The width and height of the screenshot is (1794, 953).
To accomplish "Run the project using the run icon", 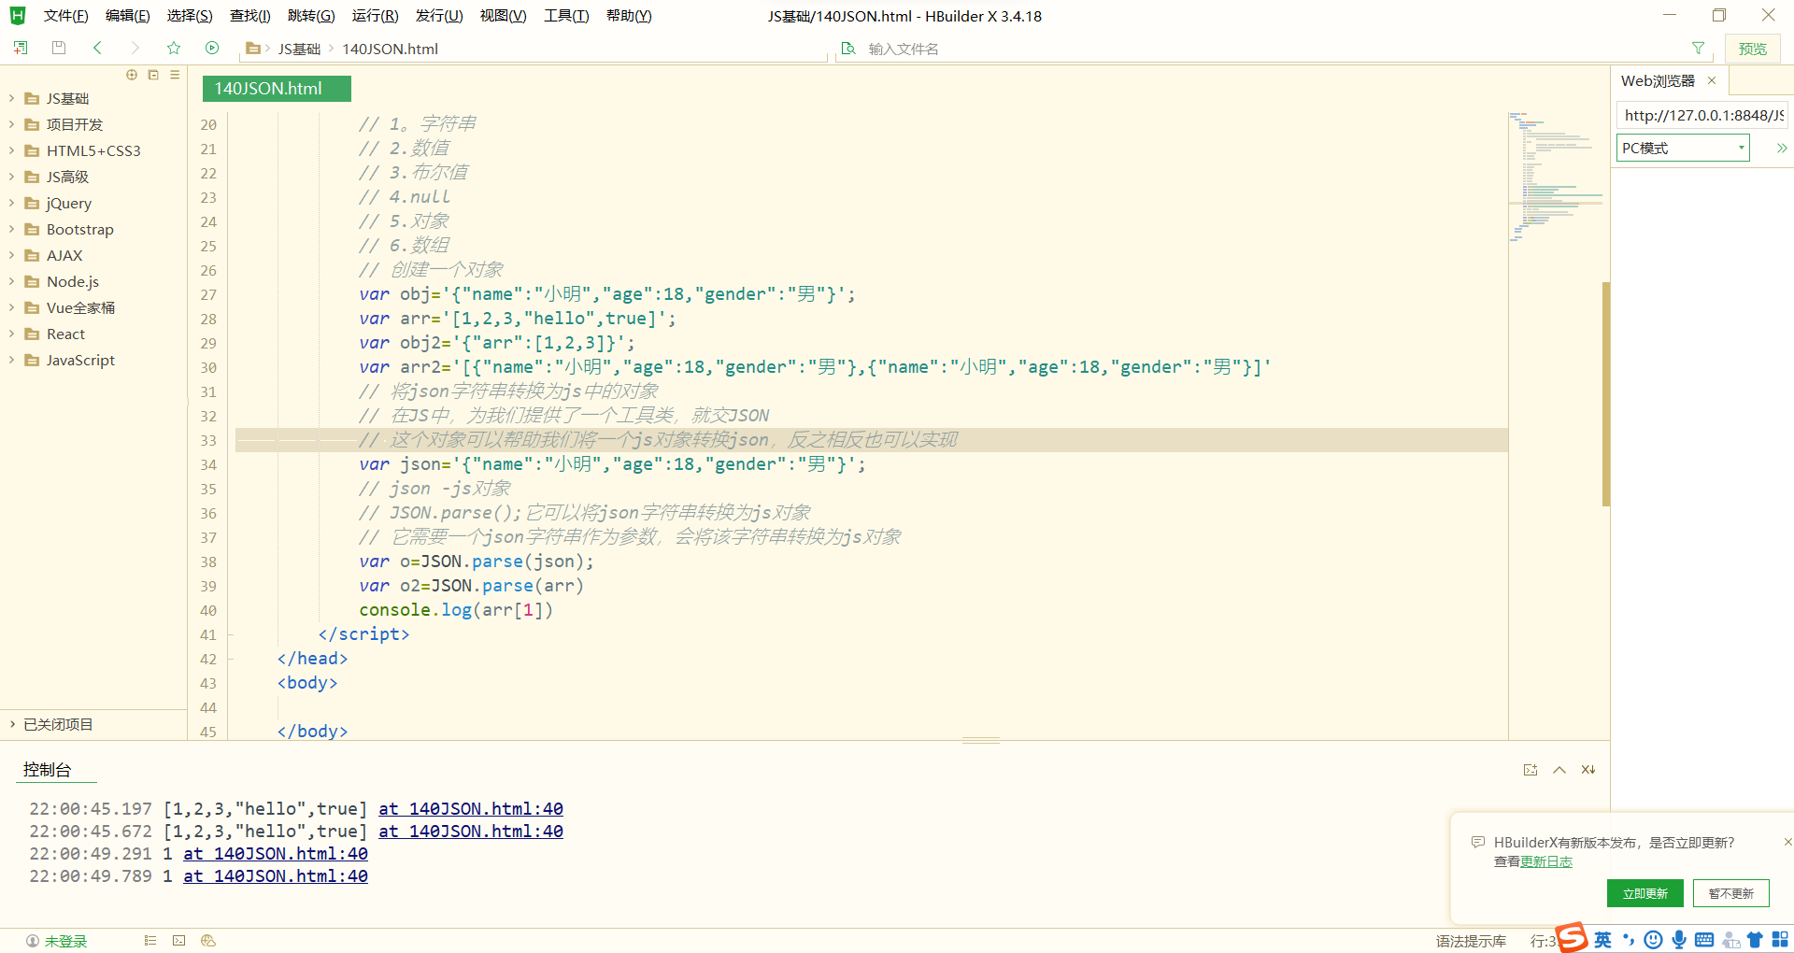I will click(212, 48).
